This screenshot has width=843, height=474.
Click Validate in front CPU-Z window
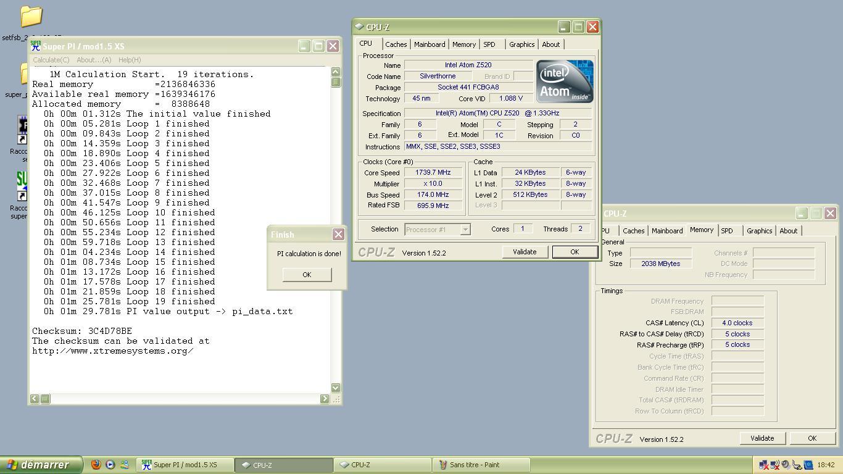pyautogui.click(x=525, y=252)
